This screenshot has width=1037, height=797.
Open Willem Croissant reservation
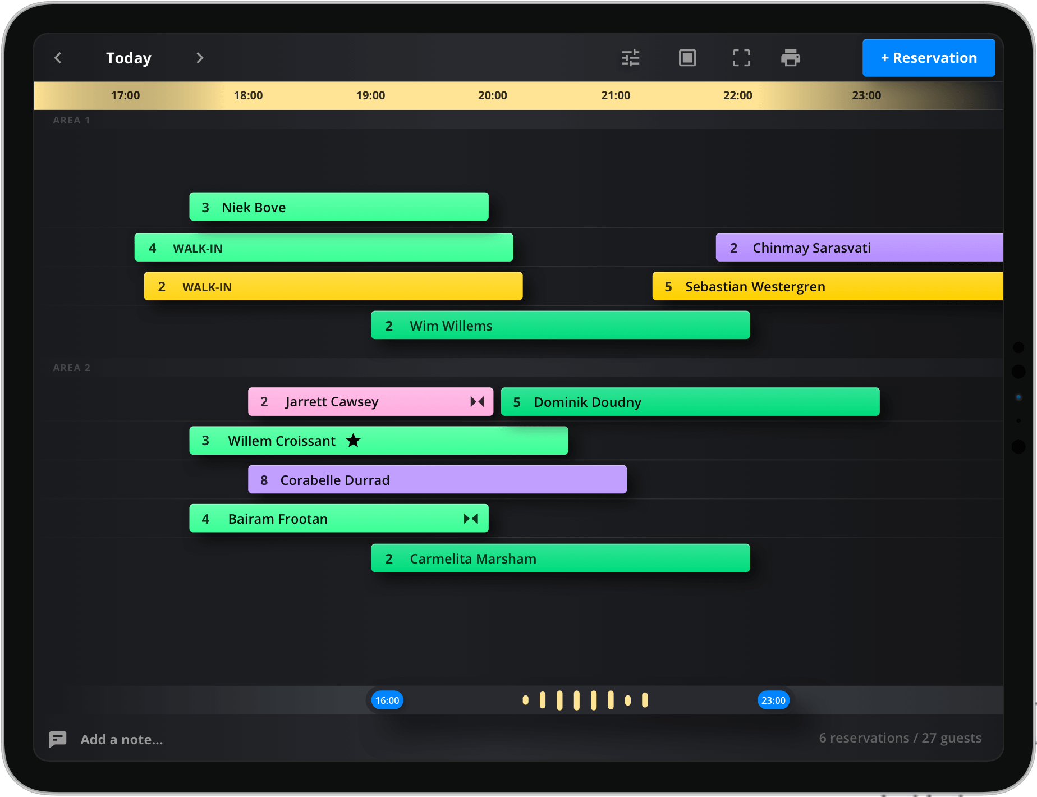coord(379,441)
